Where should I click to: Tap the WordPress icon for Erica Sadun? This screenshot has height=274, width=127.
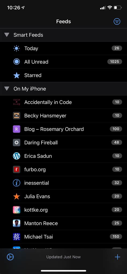tap(16, 156)
